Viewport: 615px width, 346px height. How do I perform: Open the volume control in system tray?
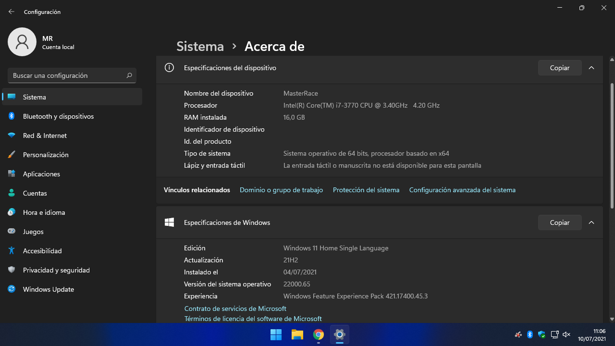566,334
